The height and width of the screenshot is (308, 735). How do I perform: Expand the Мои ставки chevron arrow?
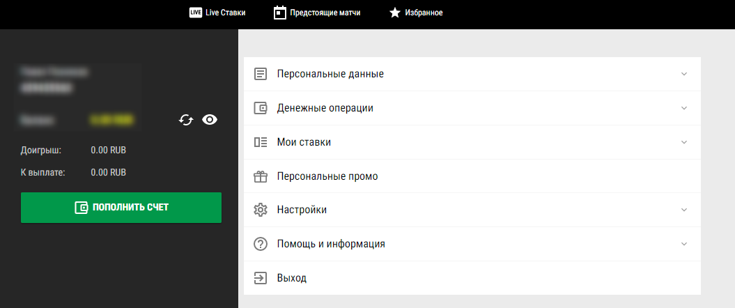tap(683, 142)
